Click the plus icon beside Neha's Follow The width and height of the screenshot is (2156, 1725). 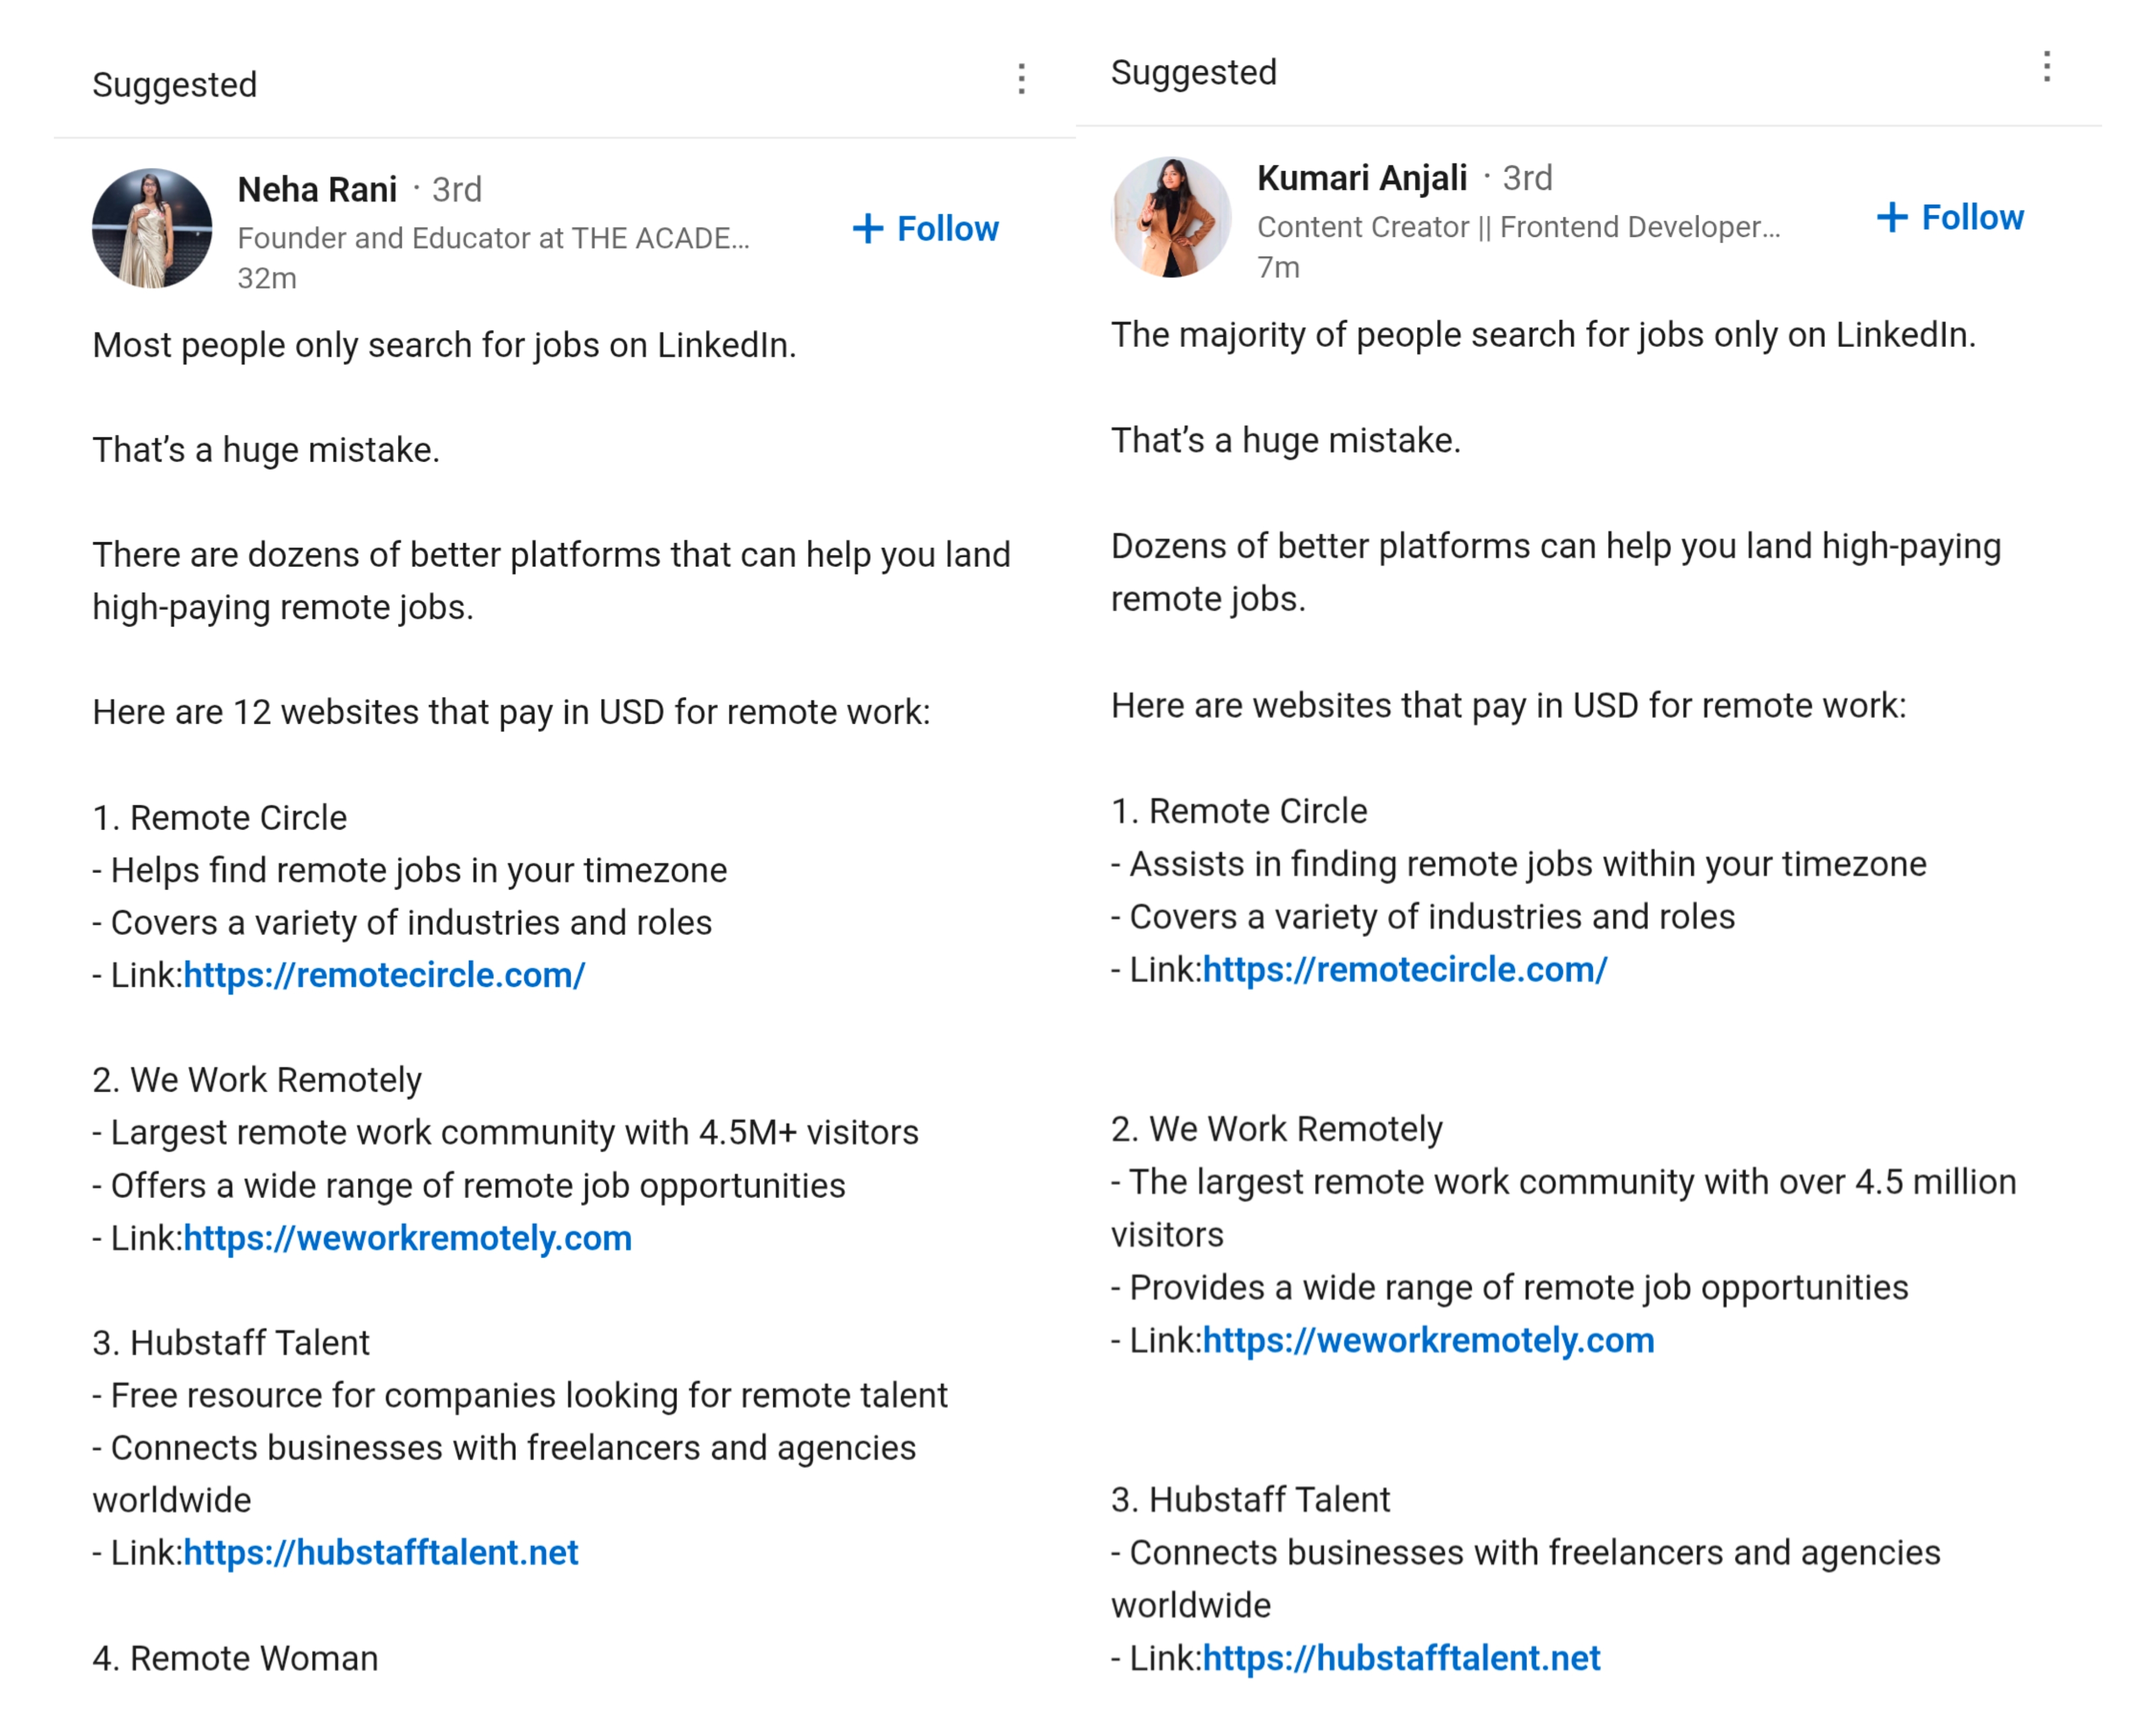pos(868,229)
